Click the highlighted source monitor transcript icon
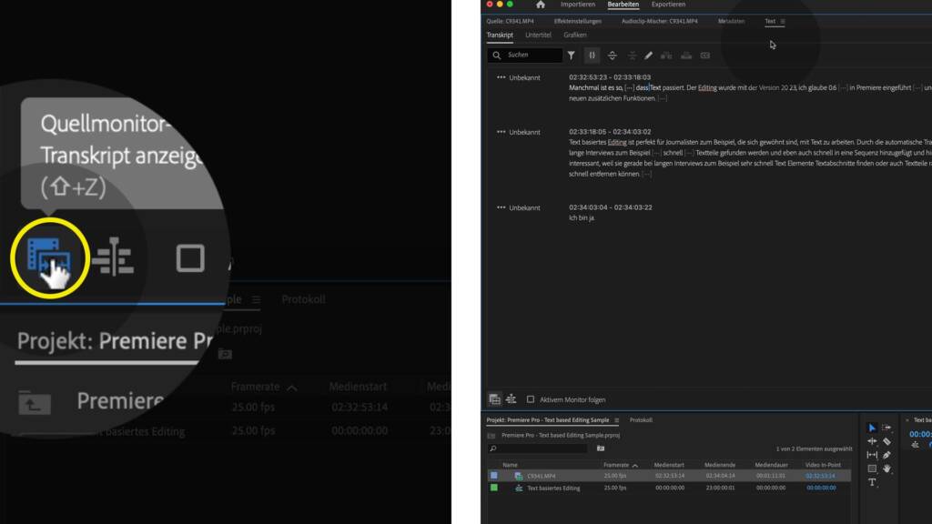Image resolution: width=932 pixels, height=524 pixels. pos(49,257)
